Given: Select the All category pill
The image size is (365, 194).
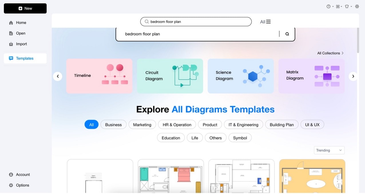Looking at the screenshot, I should click(x=92, y=125).
